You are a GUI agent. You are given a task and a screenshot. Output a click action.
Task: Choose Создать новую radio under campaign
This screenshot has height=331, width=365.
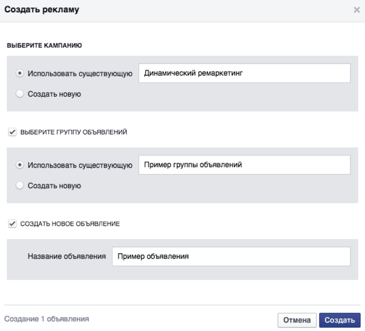(x=20, y=94)
